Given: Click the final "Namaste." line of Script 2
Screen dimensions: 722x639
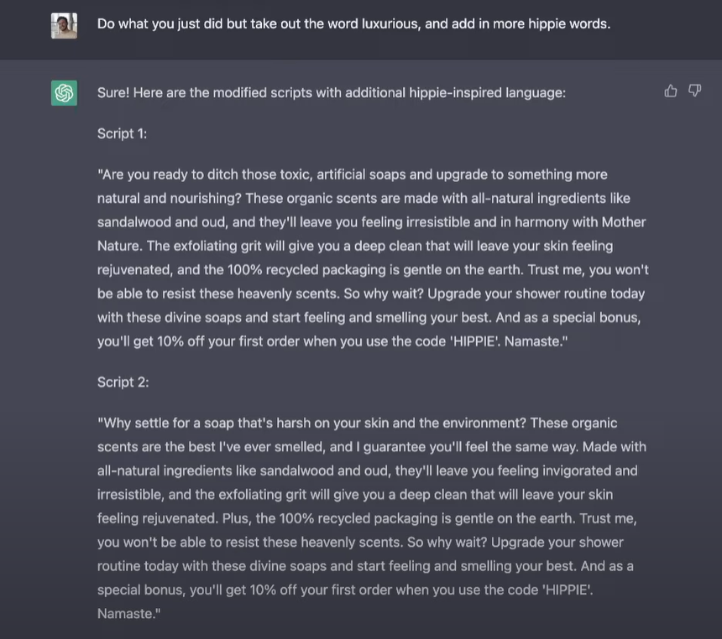Looking at the screenshot, I should click(128, 614).
